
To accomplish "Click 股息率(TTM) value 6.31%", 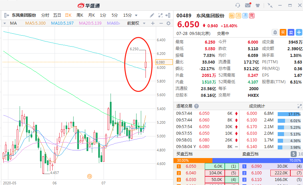I will tap(296, 82).
